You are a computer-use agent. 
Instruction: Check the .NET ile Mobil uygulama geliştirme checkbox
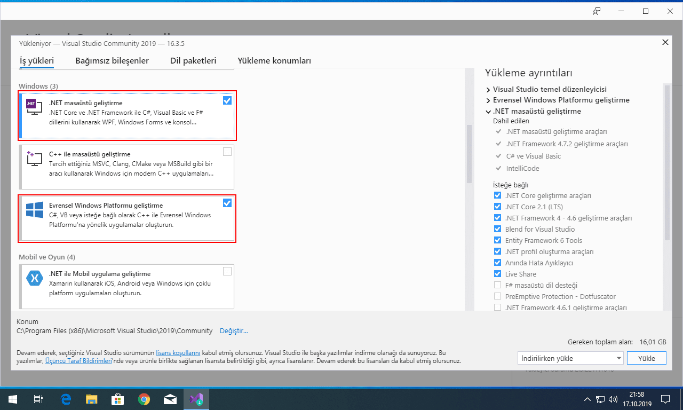227,271
